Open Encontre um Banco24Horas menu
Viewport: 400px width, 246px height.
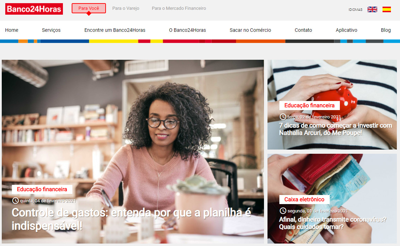tap(115, 30)
